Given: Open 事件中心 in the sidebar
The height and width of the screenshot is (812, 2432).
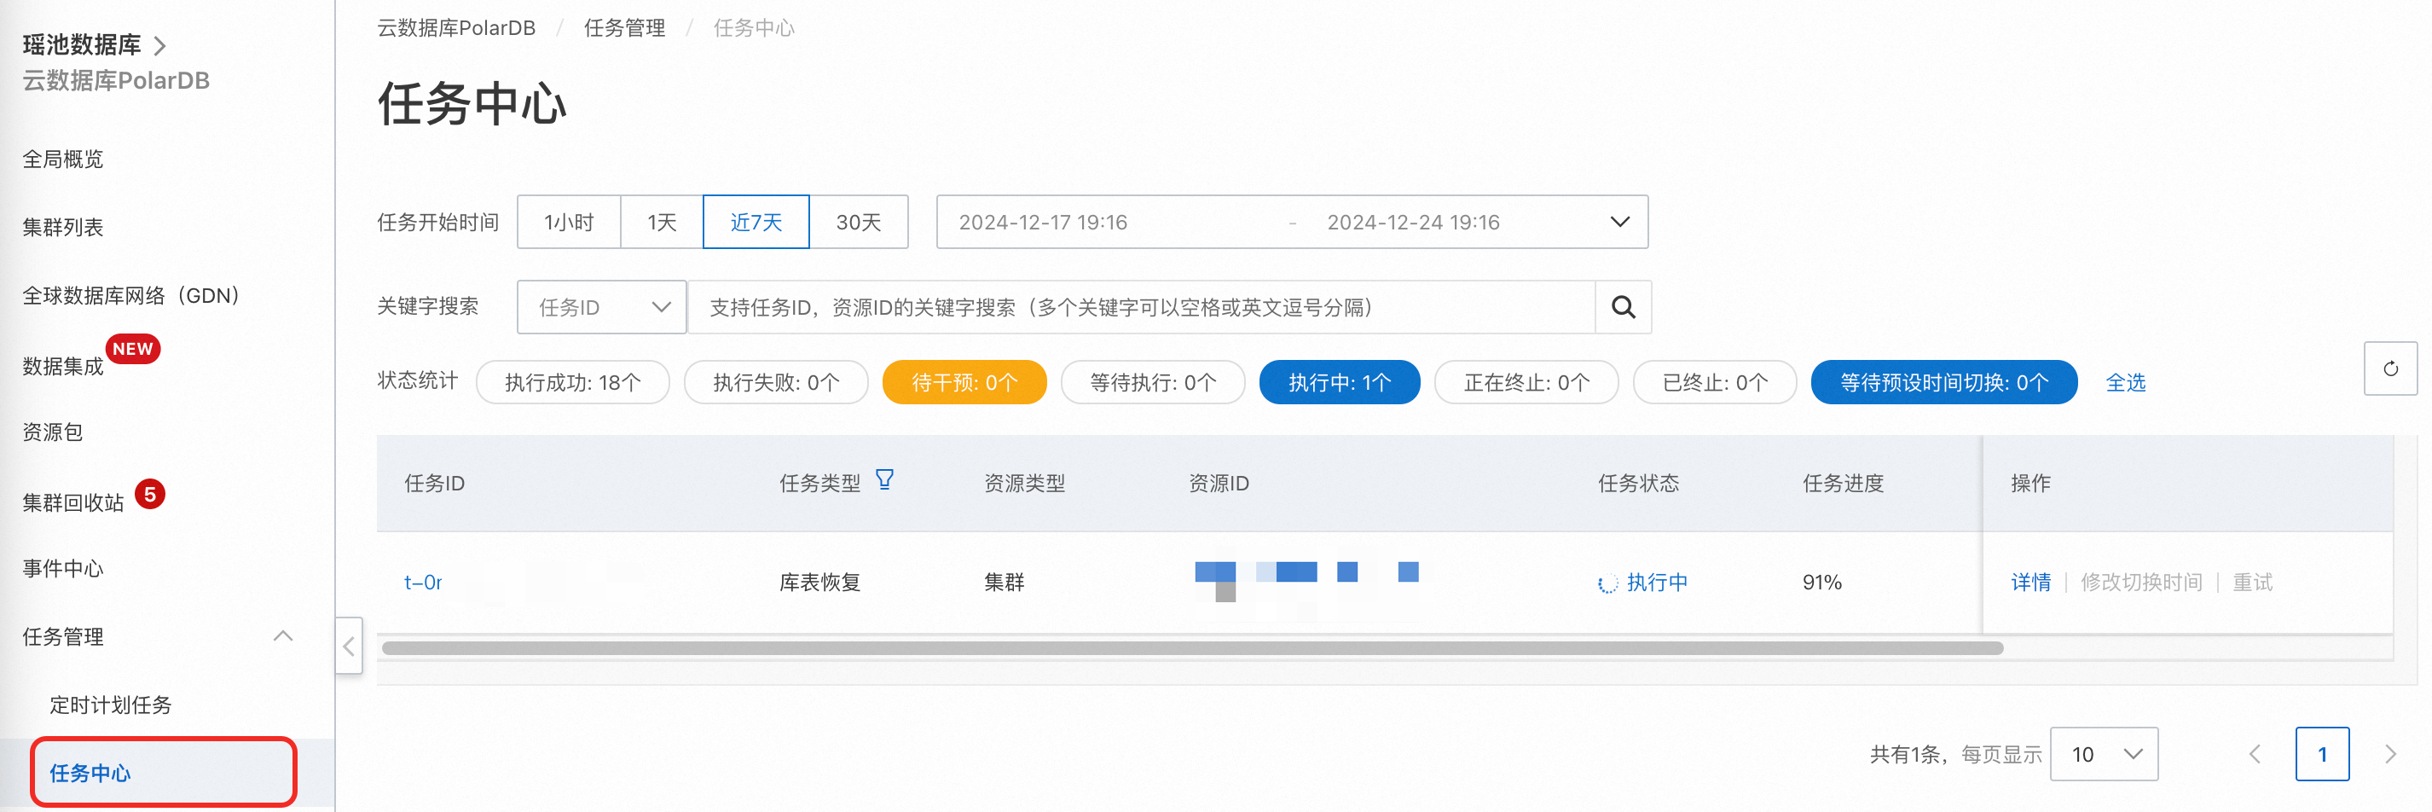Looking at the screenshot, I should 63,568.
